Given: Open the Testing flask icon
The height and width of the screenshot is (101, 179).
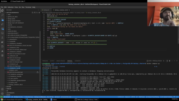Looking at the screenshot, I should click(2, 38).
